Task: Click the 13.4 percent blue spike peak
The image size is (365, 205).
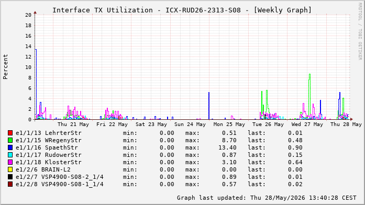Action: (36, 50)
